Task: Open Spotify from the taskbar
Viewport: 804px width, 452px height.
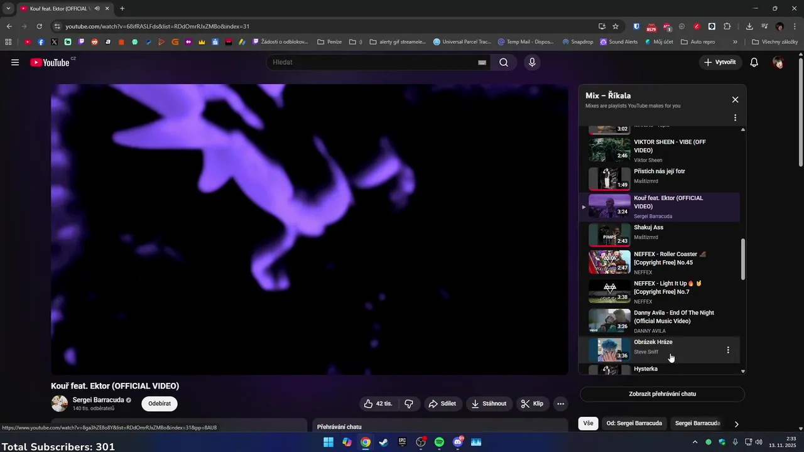Action: point(439,442)
